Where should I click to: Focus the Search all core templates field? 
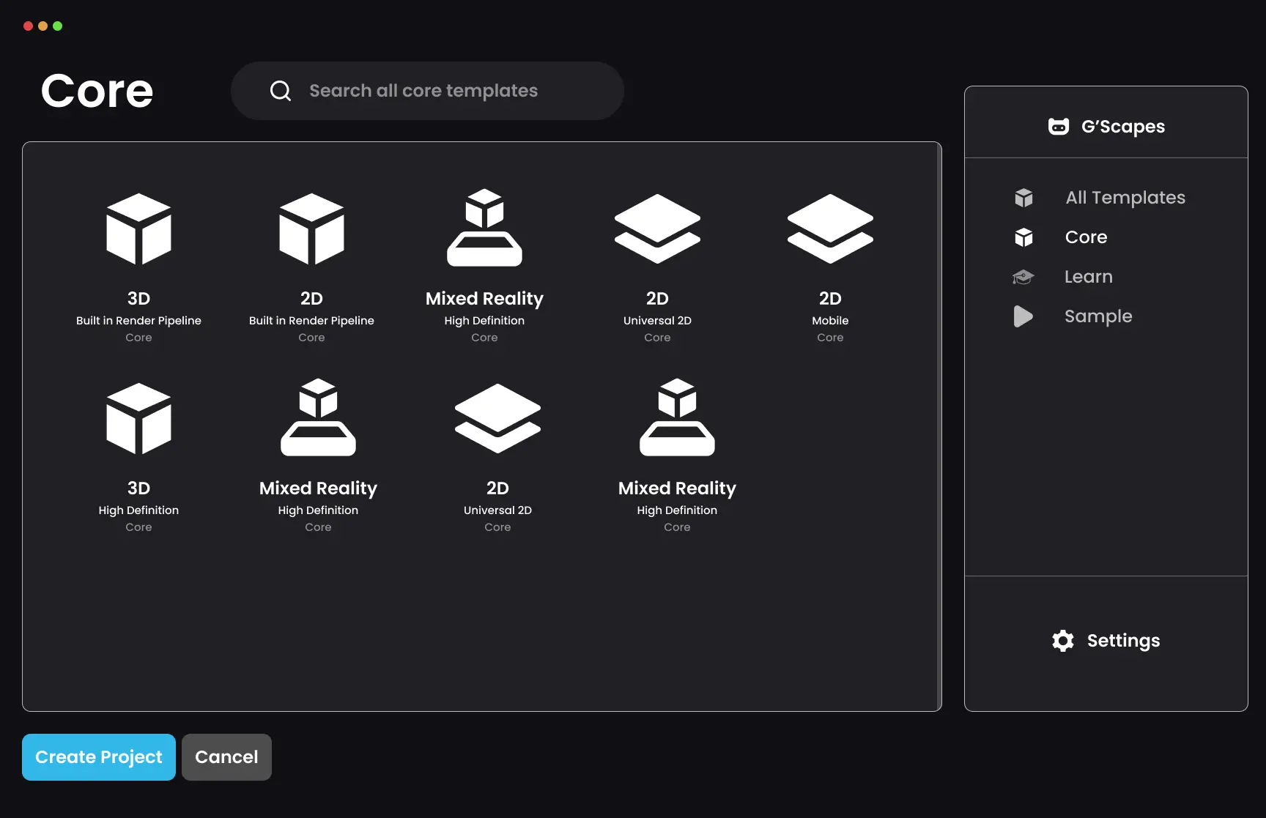pos(427,91)
